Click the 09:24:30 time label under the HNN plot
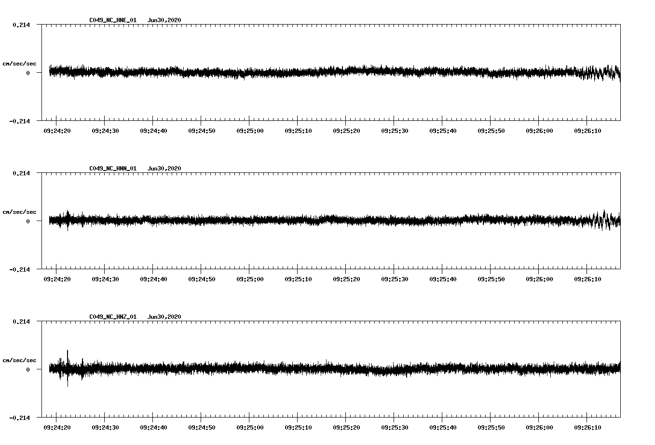 (x=105, y=279)
